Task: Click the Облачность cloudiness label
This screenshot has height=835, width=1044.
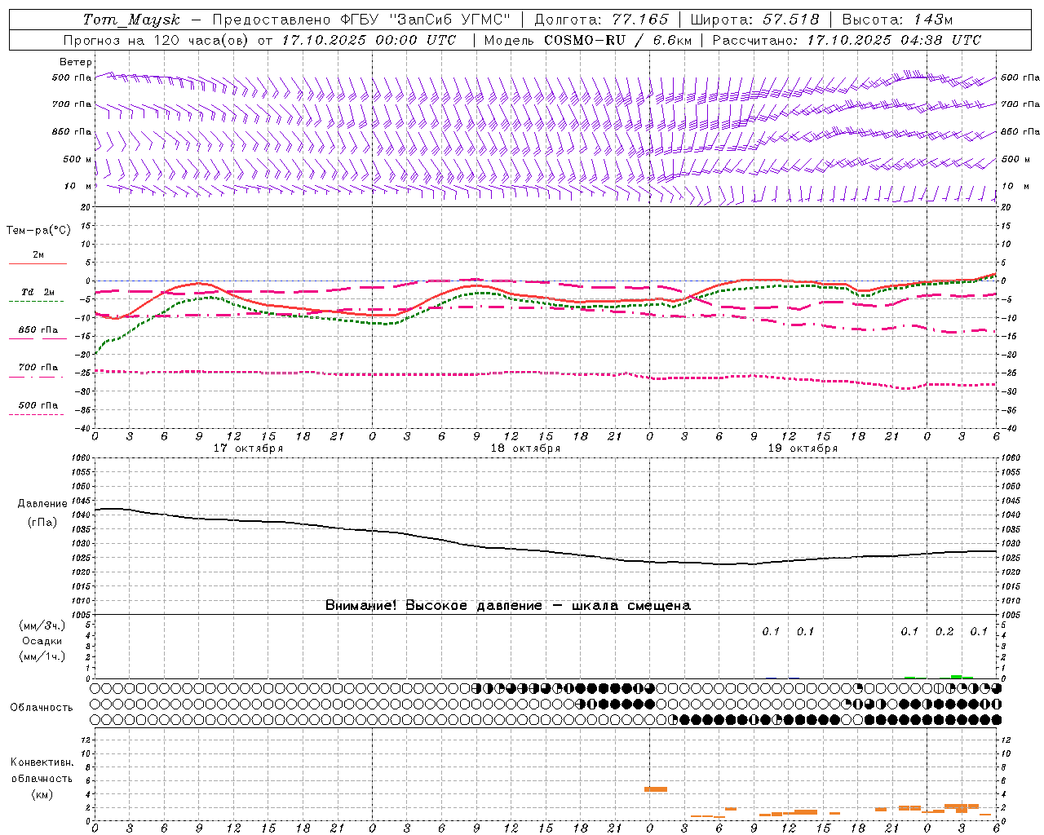Action: point(42,707)
